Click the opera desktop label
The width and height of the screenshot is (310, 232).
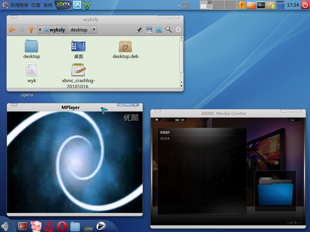pos(27,95)
